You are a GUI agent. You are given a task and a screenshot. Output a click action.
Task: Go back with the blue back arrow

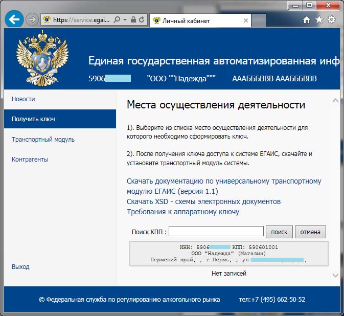click(x=14, y=19)
